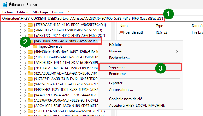Select the {6480100b-5a83-4d1e...} key
203x116 pixels.
67,41
